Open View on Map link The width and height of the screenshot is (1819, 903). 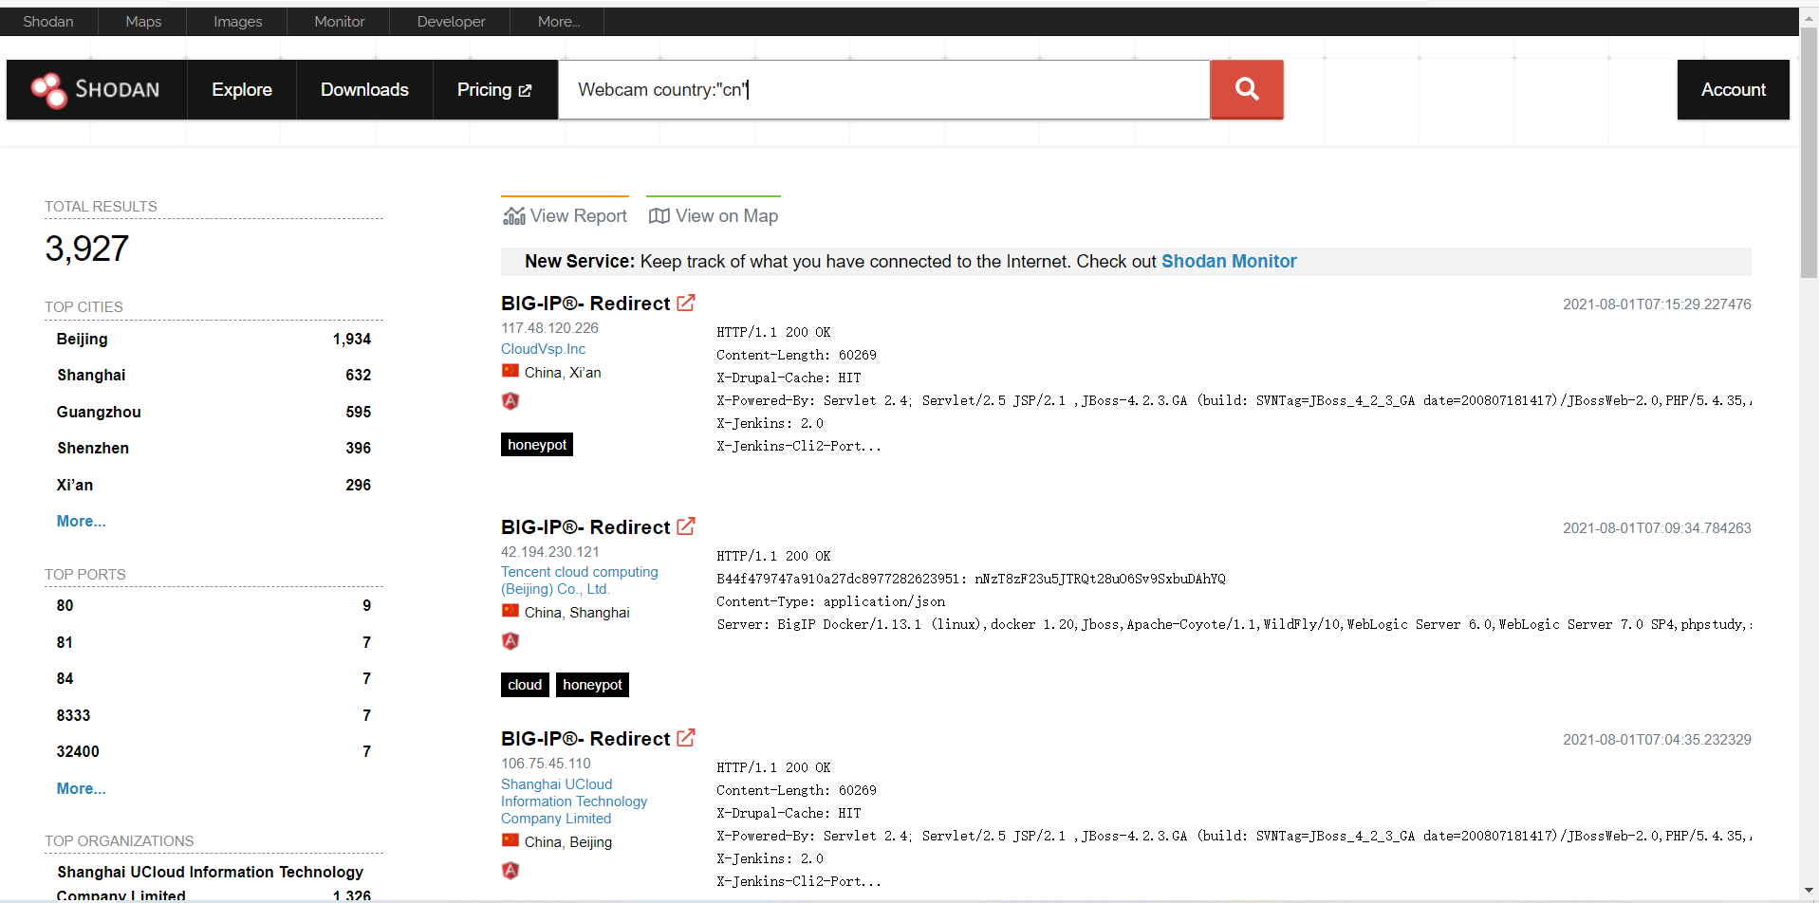tap(714, 216)
